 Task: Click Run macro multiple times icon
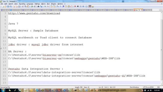(83, 6)
